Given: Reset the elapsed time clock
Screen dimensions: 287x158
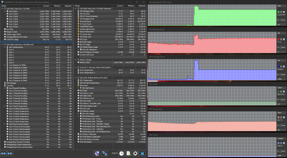Looking at the screenshot, I should (x=122, y=153).
